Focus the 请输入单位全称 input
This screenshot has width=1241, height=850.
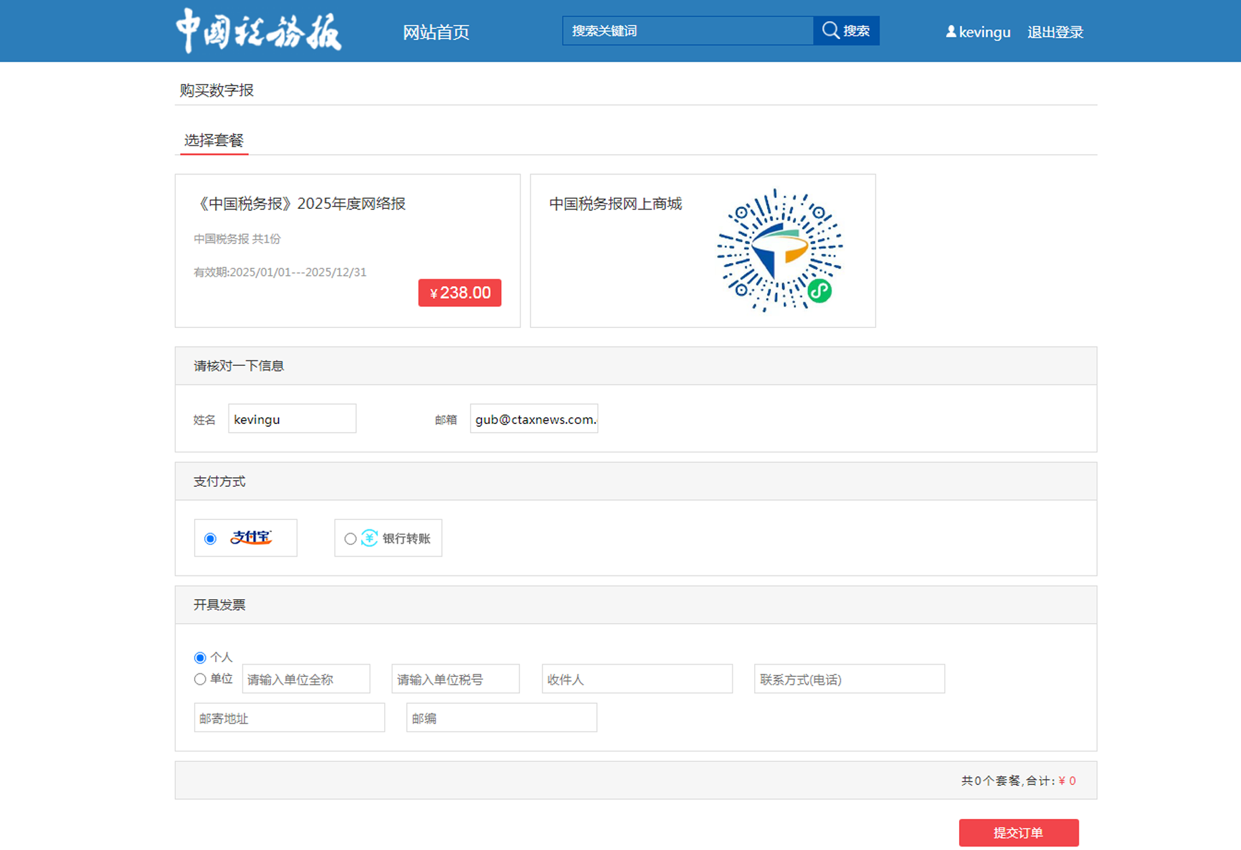click(306, 679)
